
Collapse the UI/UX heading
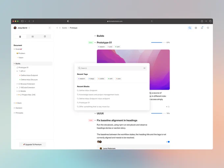point(95,113)
